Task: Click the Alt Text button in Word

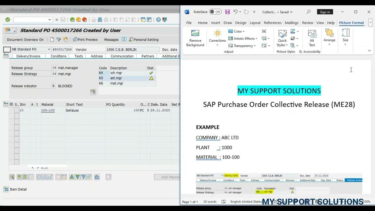Action: point(312,38)
